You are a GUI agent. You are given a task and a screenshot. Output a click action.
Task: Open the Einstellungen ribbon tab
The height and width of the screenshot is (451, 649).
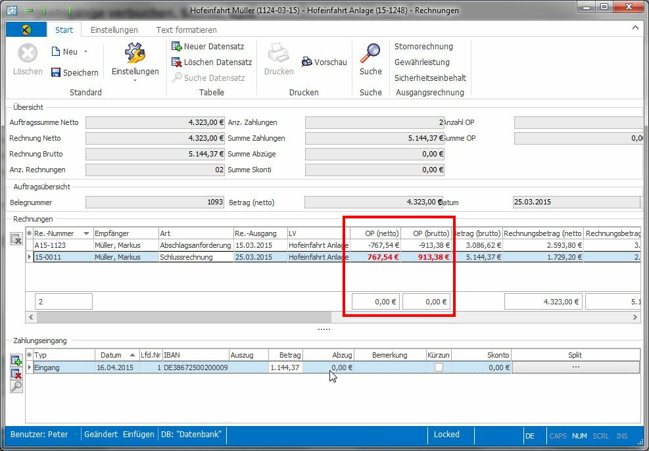pos(114,30)
